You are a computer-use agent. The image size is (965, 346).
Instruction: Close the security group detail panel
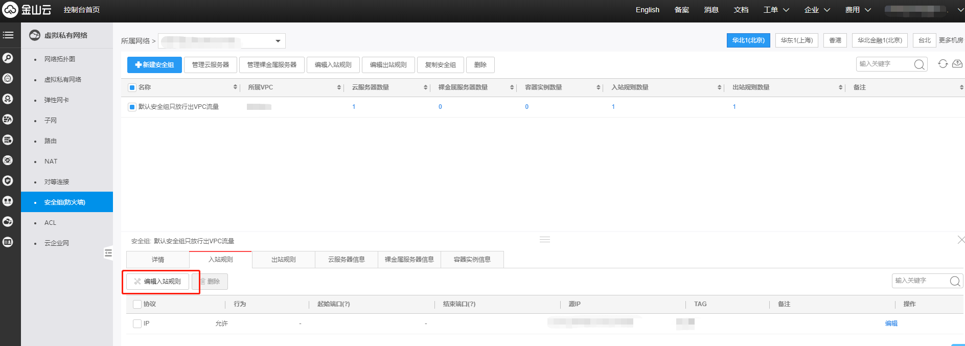click(x=960, y=240)
